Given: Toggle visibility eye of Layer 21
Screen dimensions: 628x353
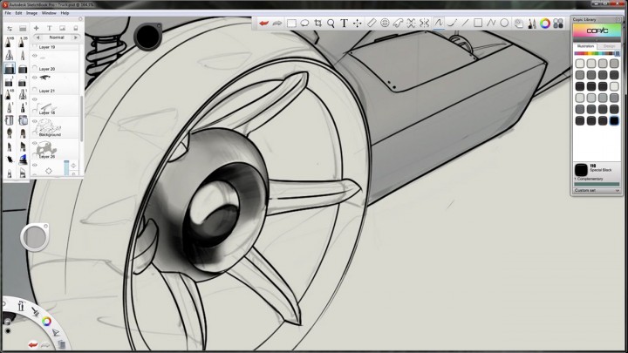Looking at the screenshot, I should (34, 78).
